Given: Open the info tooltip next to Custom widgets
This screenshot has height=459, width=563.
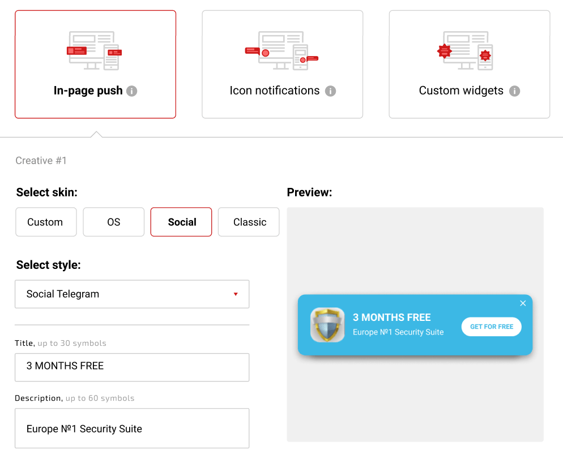Looking at the screenshot, I should tap(514, 91).
